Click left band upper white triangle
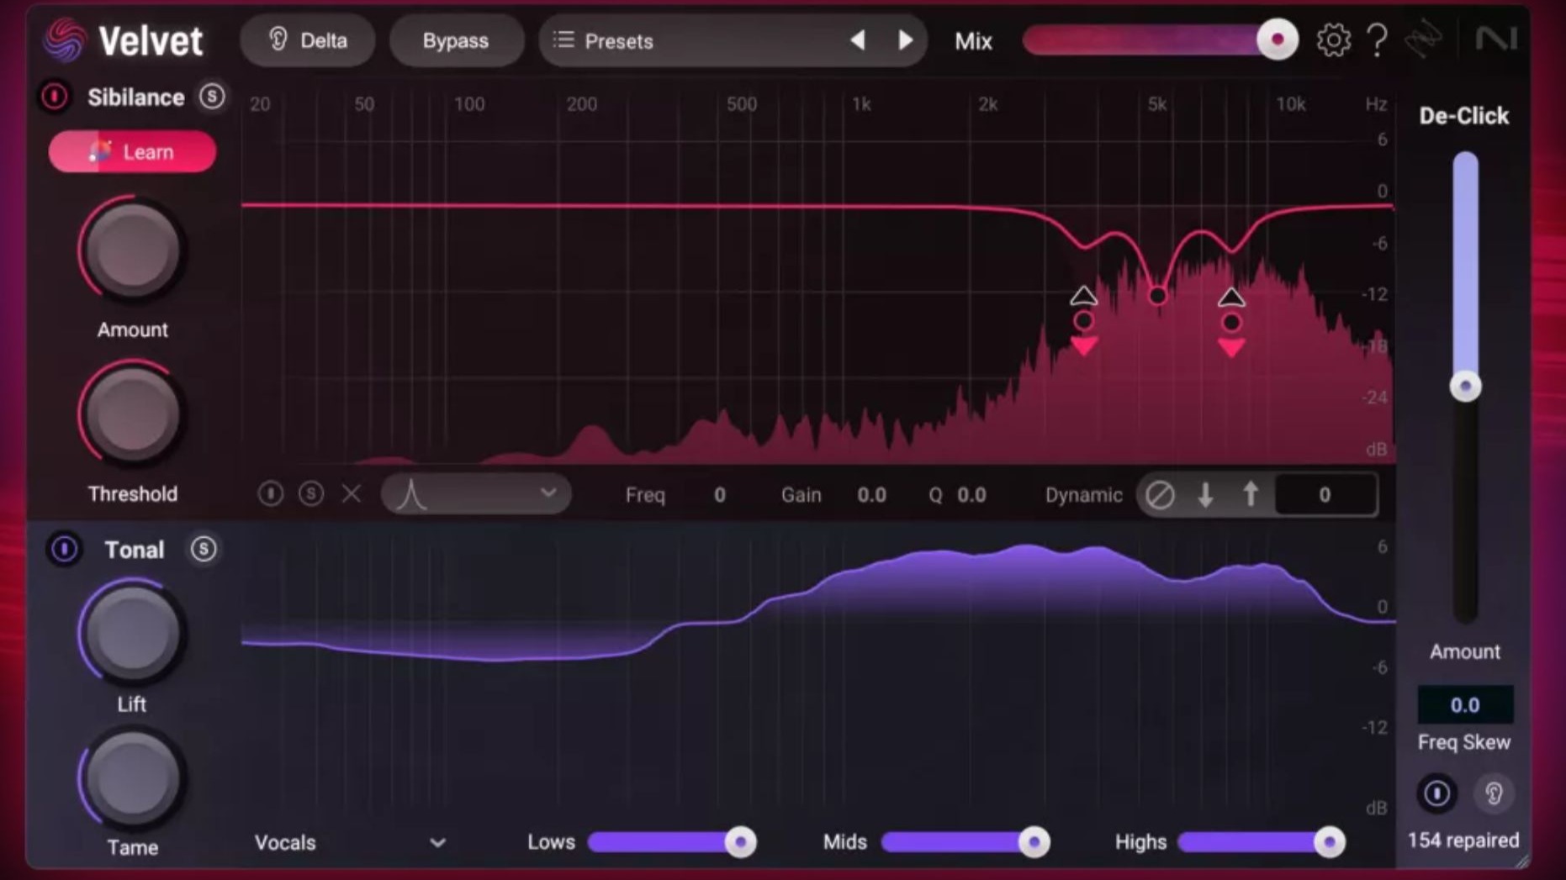Viewport: 1566px width, 880px height. 1083,296
